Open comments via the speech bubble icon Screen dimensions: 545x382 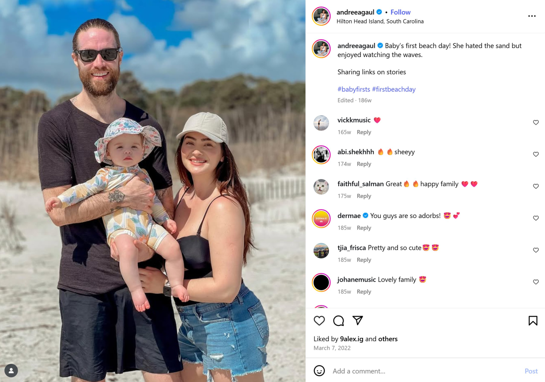339,321
